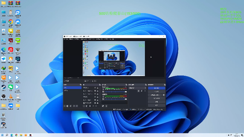Toggle visibility eye of the third source
Image resolution: width=244 pixels, height=137 pixels.
(x=95, y=94)
